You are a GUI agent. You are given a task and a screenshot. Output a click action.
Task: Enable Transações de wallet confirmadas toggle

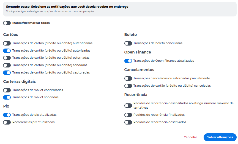(7, 90)
